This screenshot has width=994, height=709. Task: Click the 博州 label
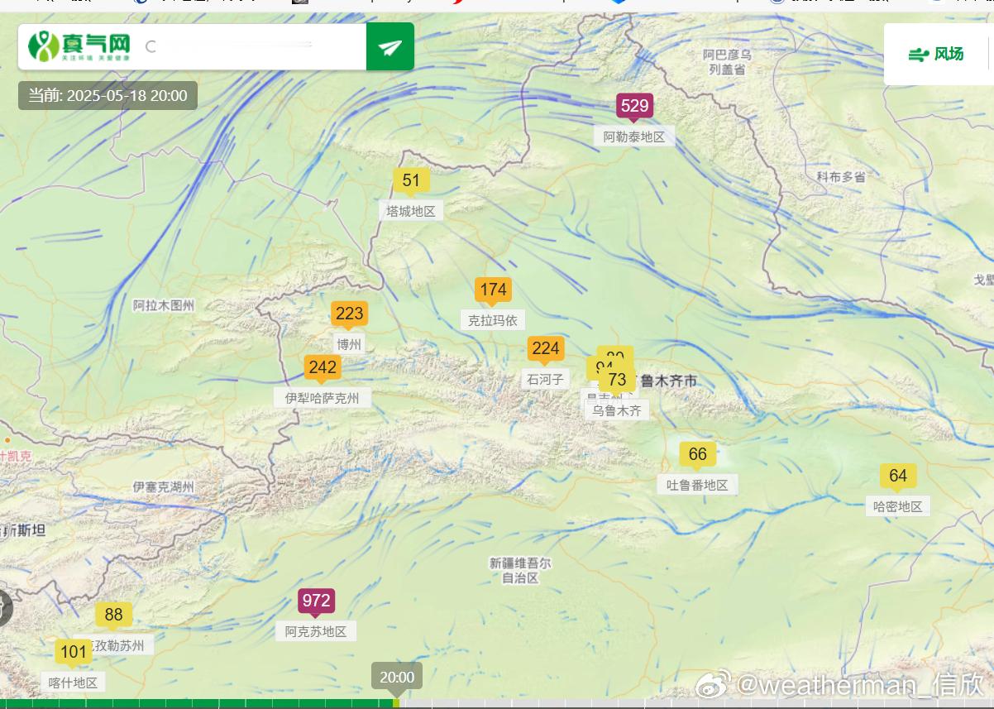pos(349,344)
